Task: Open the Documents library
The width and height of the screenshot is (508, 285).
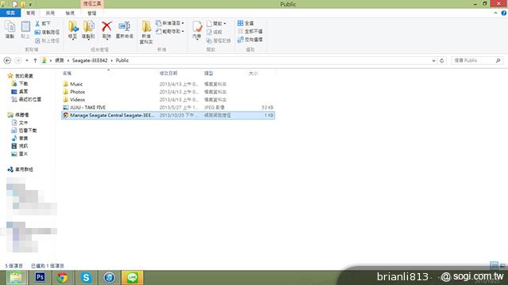Action: (19, 123)
